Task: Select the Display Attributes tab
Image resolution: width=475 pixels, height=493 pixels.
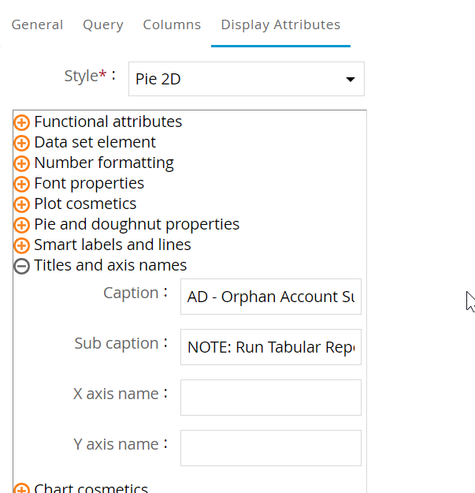Action: (x=280, y=24)
